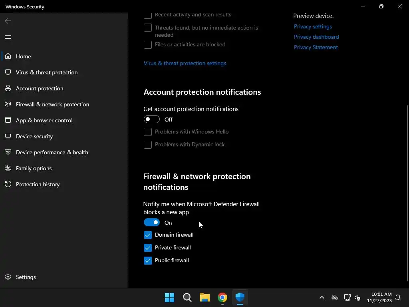Image resolution: width=409 pixels, height=307 pixels.
Task: Open Virus & threat protection settings link
Action: [185, 63]
